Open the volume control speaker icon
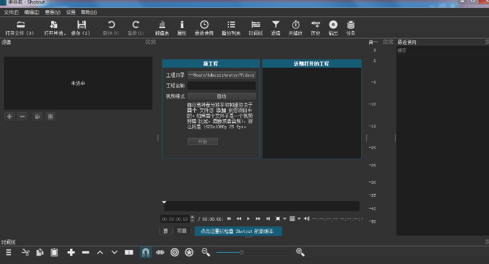Viewport: 489px width, 264px height. tap(306, 219)
